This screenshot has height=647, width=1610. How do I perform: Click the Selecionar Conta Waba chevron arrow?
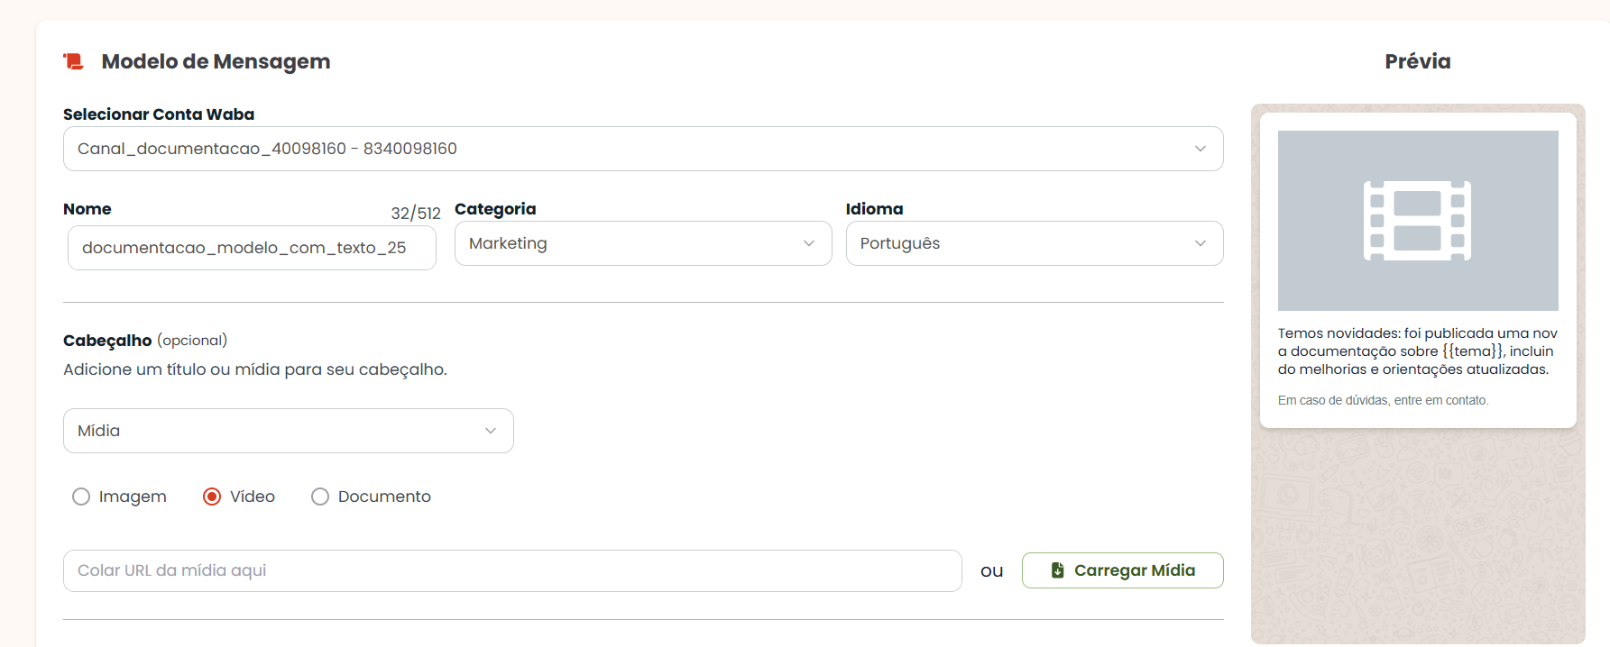(1201, 149)
